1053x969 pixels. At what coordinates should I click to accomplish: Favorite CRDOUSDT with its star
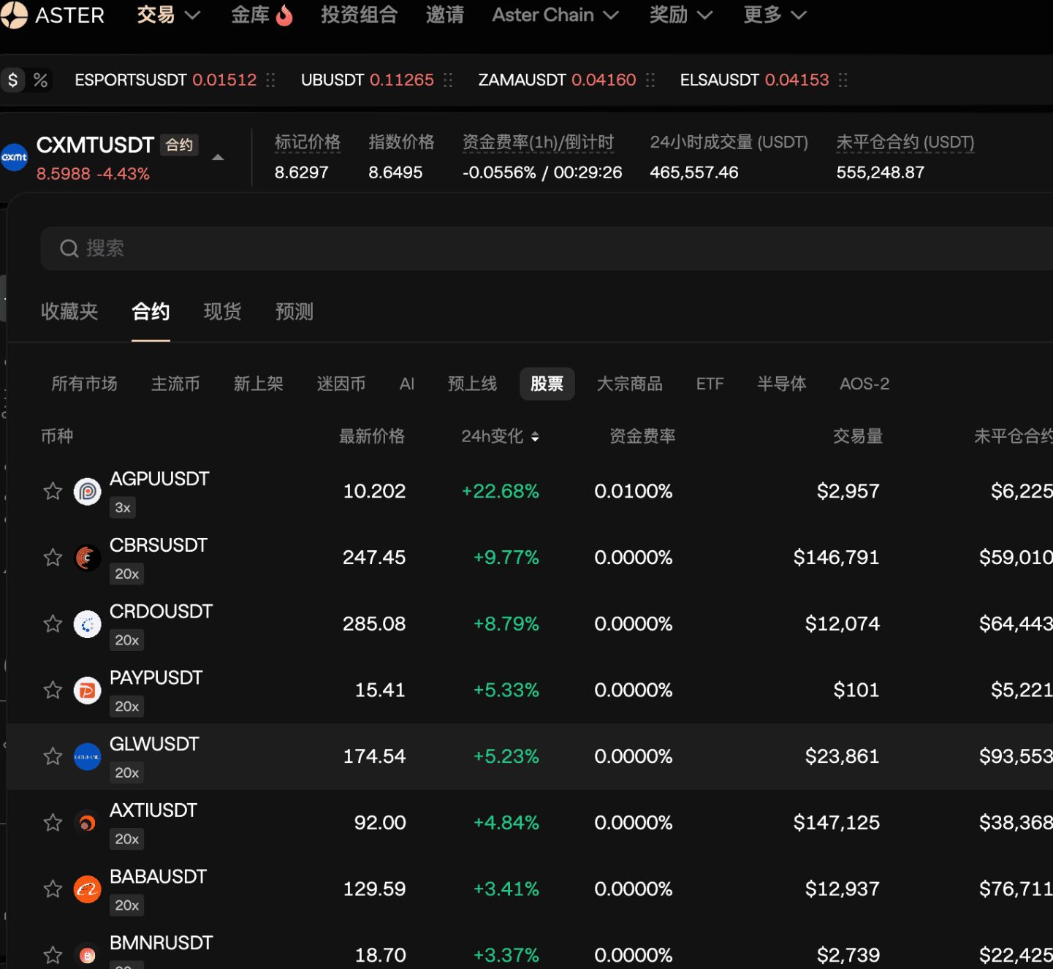(53, 623)
